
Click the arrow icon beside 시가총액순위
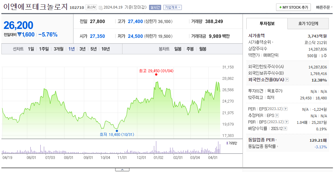pyautogui.click(x=273, y=42)
